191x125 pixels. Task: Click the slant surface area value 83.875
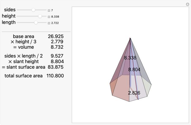click(55, 67)
